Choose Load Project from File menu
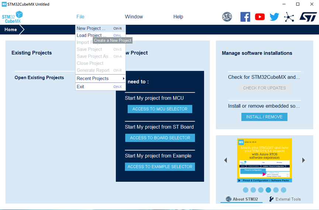 pos(101,35)
